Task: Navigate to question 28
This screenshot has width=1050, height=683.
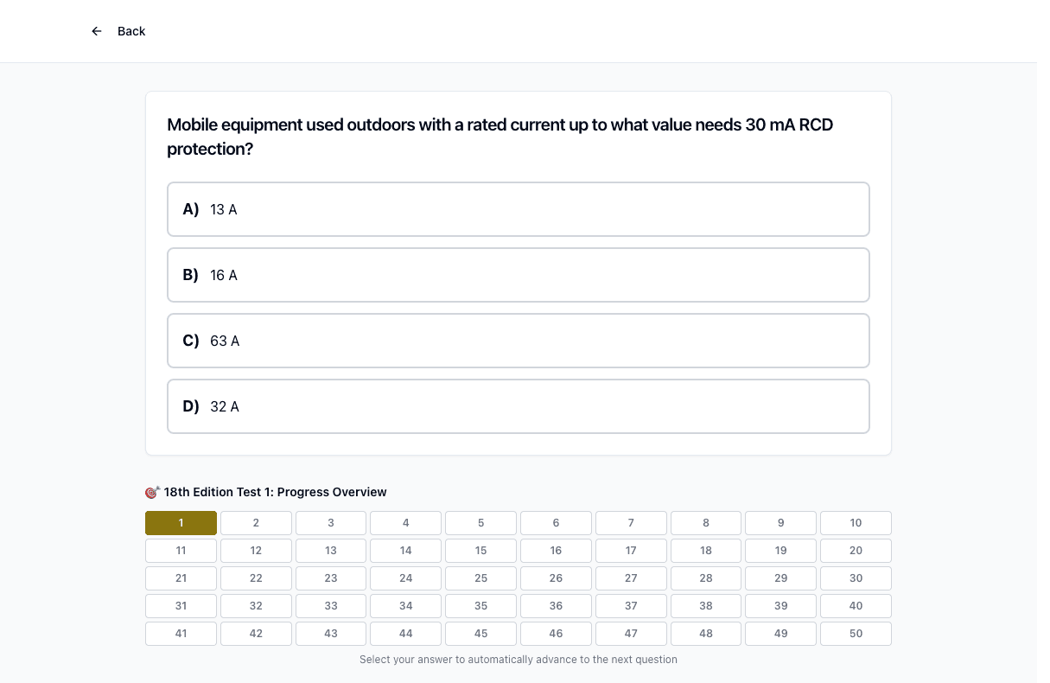Action: click(706, 578)
